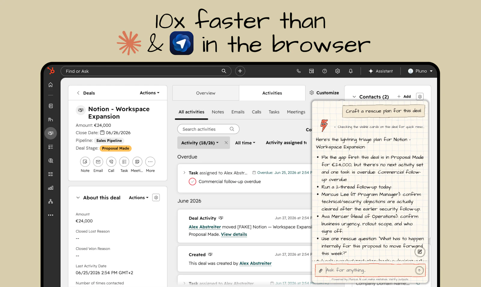The height and width of the screenshot is (287, 481).
Task: Click View details link
Action: point(234,235)
